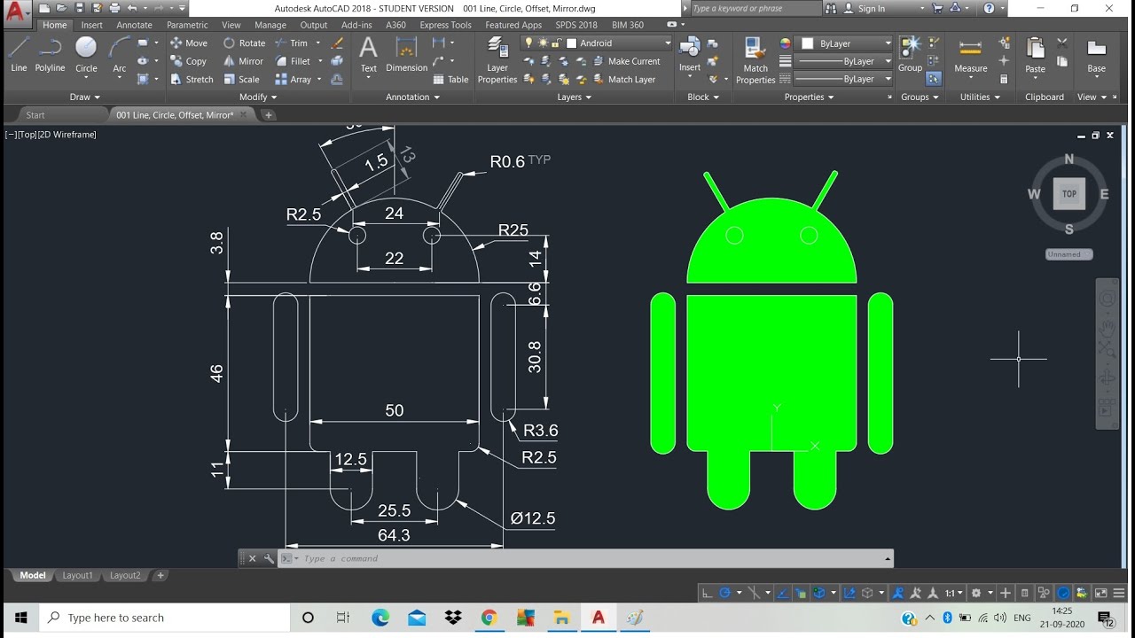
Task: Click in the command line input
Action: pyautogui.click(x=585, y=558)
